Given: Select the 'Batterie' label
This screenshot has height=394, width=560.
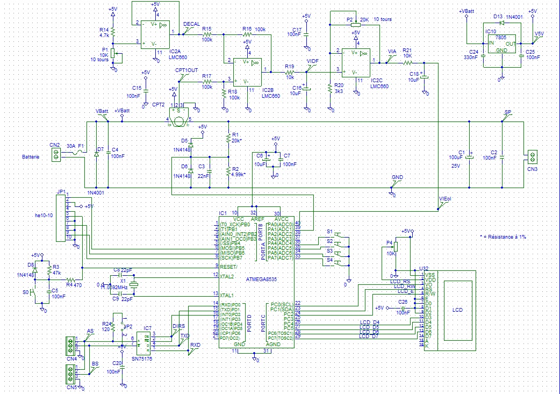Looking at the screenshot, I should (x=31, y=157).
